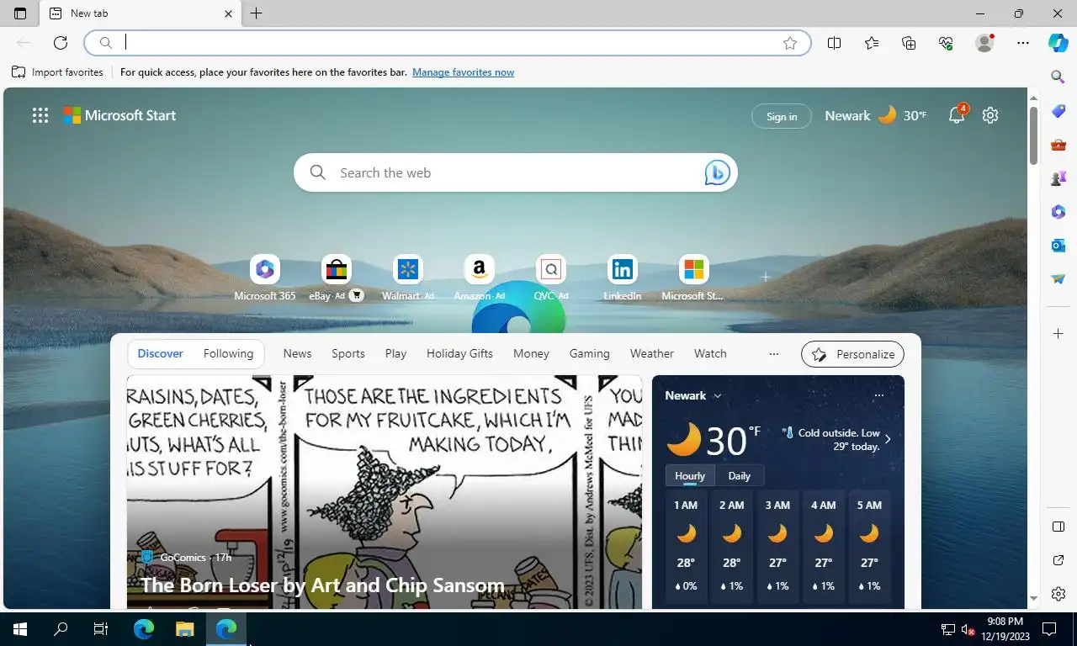Screen dimensions: 1077x646
Task: Open Browser essentials heart icon
Action: coord(946,43)
